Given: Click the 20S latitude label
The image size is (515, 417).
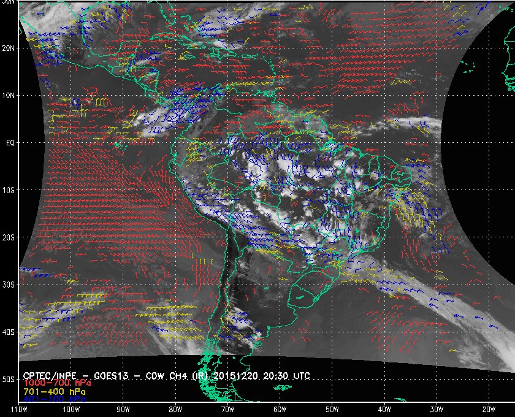Looking at the screenshot, I should [x=8, y=237].
